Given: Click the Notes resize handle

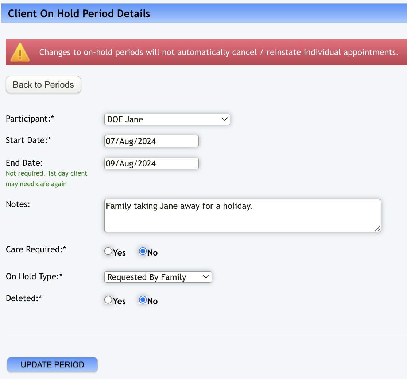Looking at the screenshot, I should pos(377,229).
